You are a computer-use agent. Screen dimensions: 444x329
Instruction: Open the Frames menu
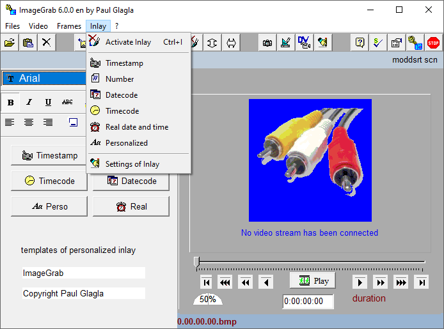point(69,26)
